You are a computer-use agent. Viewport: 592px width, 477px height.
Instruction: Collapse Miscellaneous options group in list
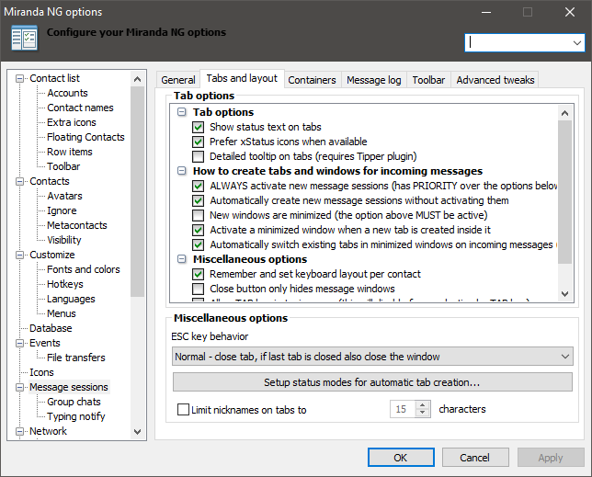coord(182,259)
